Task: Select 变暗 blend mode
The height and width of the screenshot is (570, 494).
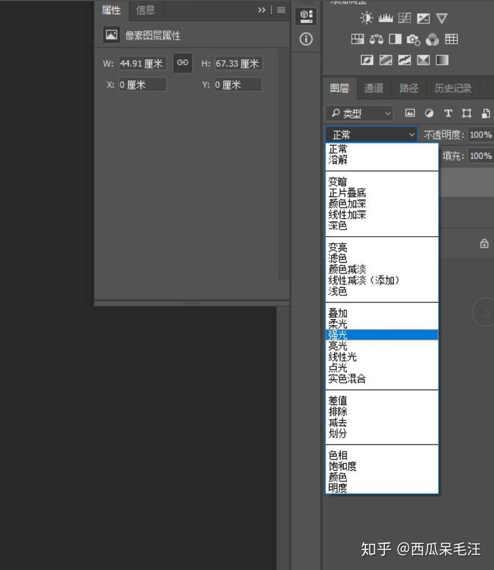Action: (382, 182)
